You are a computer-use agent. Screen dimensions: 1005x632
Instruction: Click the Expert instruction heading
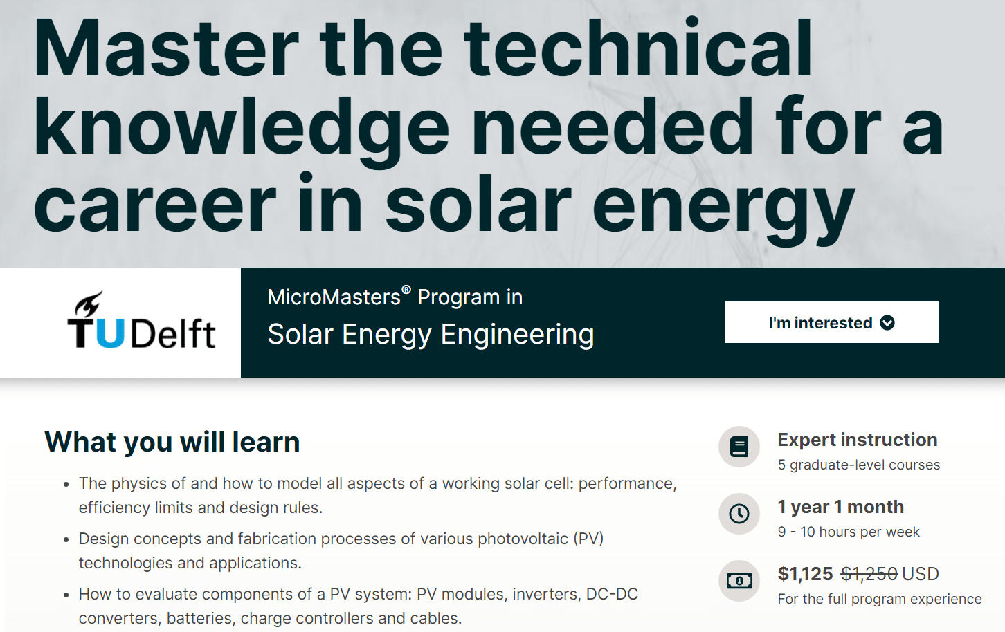[858, 440]
